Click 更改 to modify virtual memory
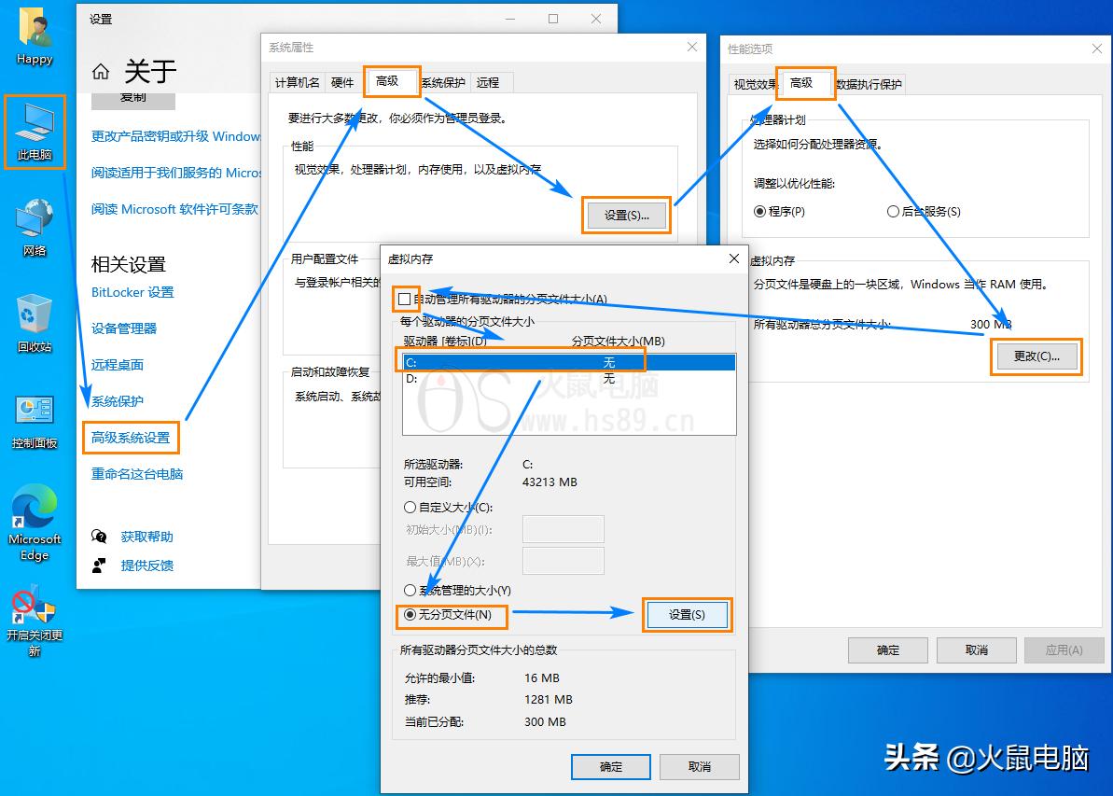The width and height of the screenshot is (1113, 796). [x=1036, y=356]
